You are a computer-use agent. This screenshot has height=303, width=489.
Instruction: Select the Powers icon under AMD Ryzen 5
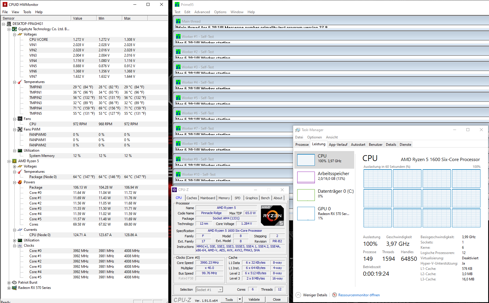click(20, 182)
